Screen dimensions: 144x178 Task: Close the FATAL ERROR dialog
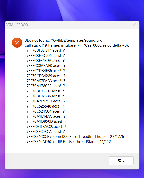(x=134, y=25)
